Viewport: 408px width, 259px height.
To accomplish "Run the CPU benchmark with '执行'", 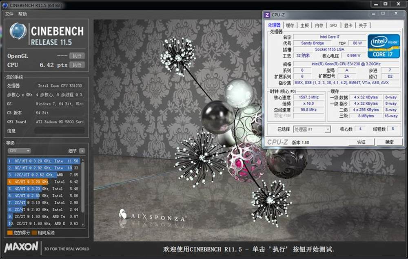I will coord(77,65).
